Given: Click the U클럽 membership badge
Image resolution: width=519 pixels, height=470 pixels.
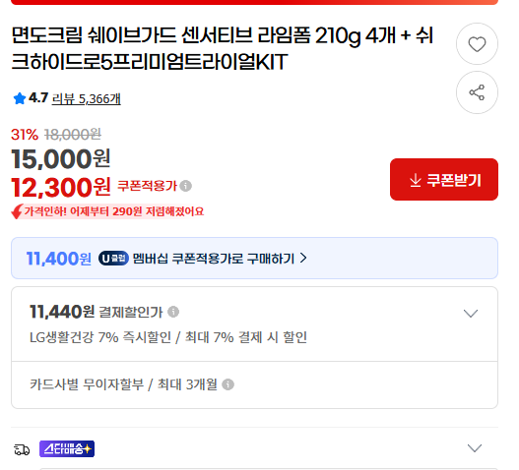Looking at the screenshot, I should click(113, 259).
